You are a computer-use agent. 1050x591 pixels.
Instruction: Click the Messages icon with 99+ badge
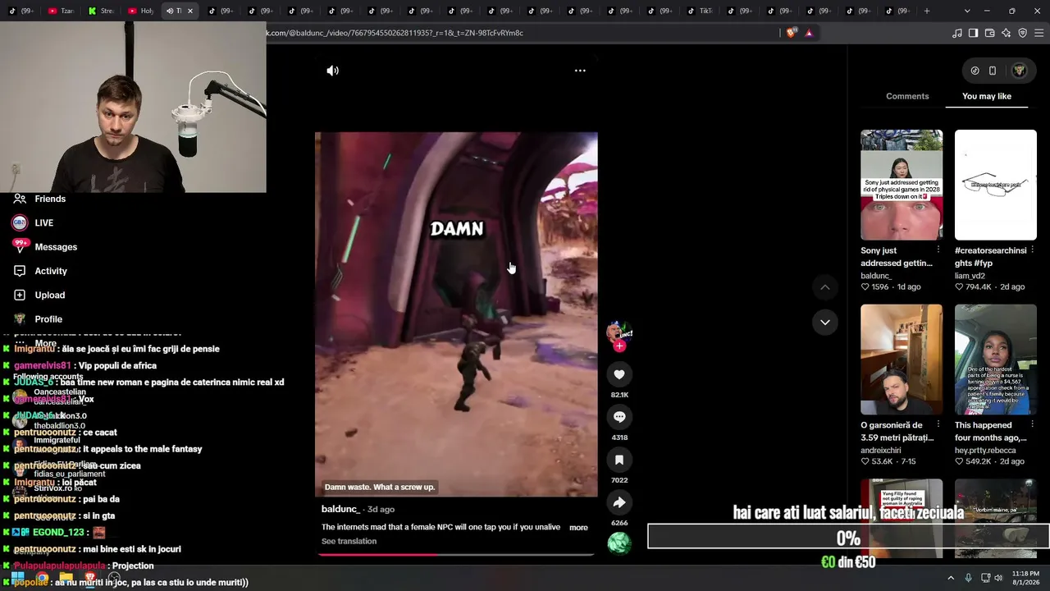20,246
